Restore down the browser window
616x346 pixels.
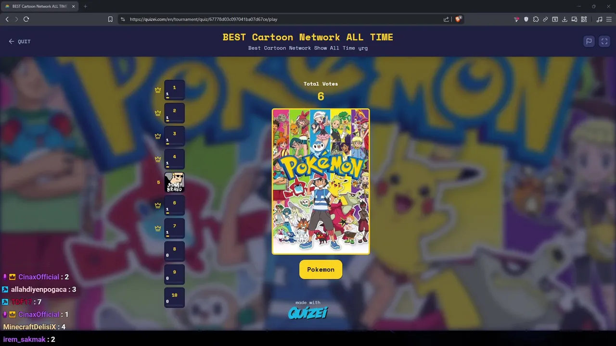click(593, 6)
